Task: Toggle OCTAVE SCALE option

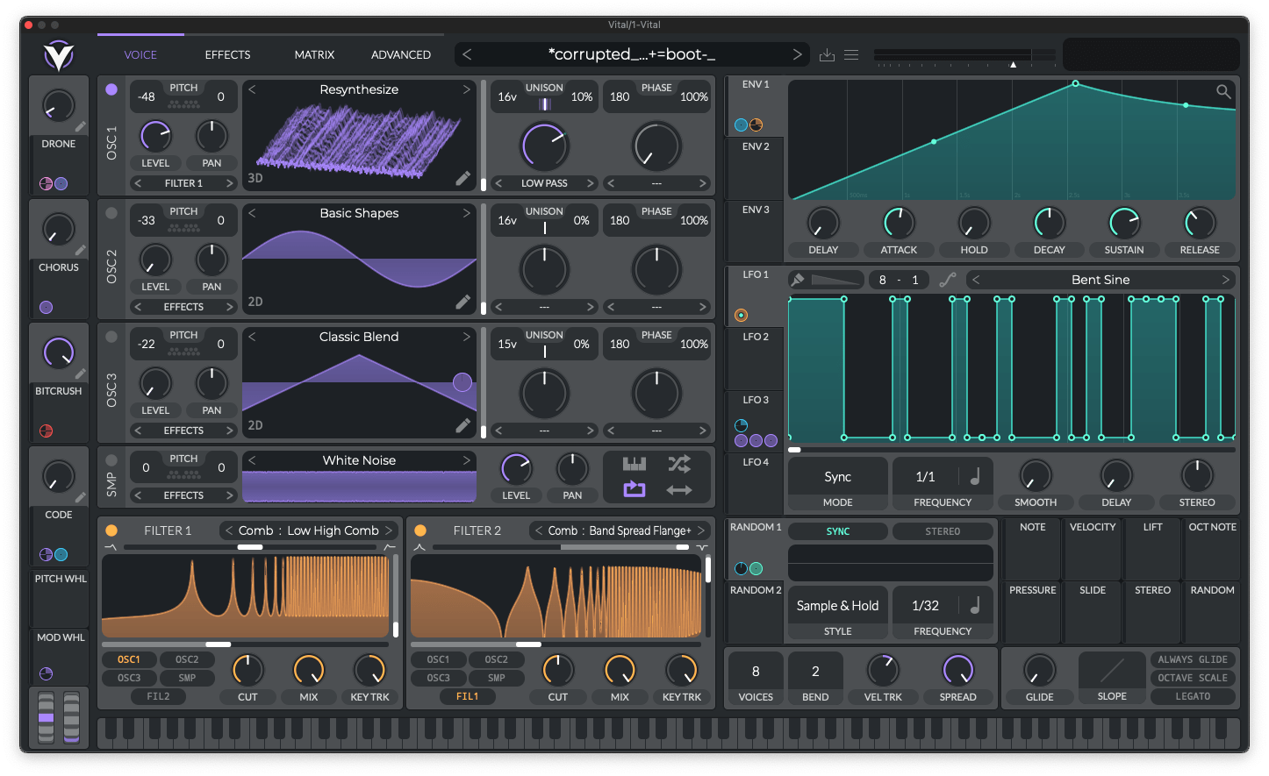Action: [1193, 678]
